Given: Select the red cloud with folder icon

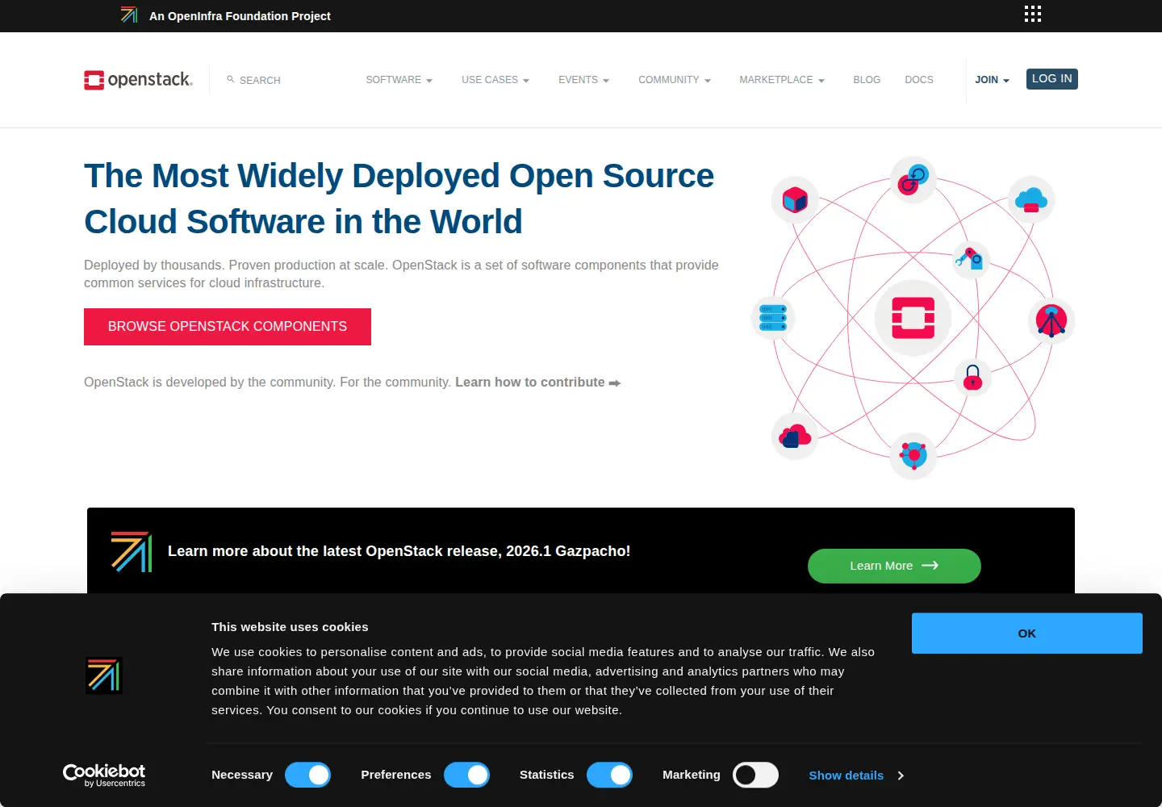Looking at the screenshot, I should (795, 437).
